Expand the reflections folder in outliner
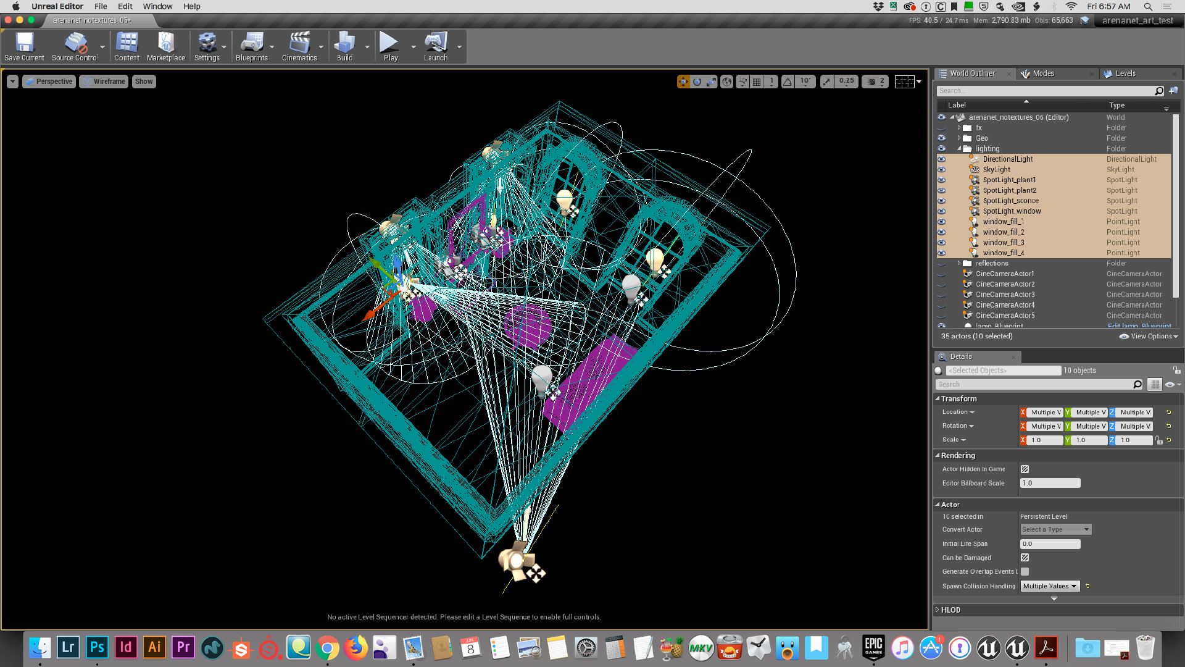Image resolution: width=1185 pixels, height=667 pixels. tap(959, 264)
